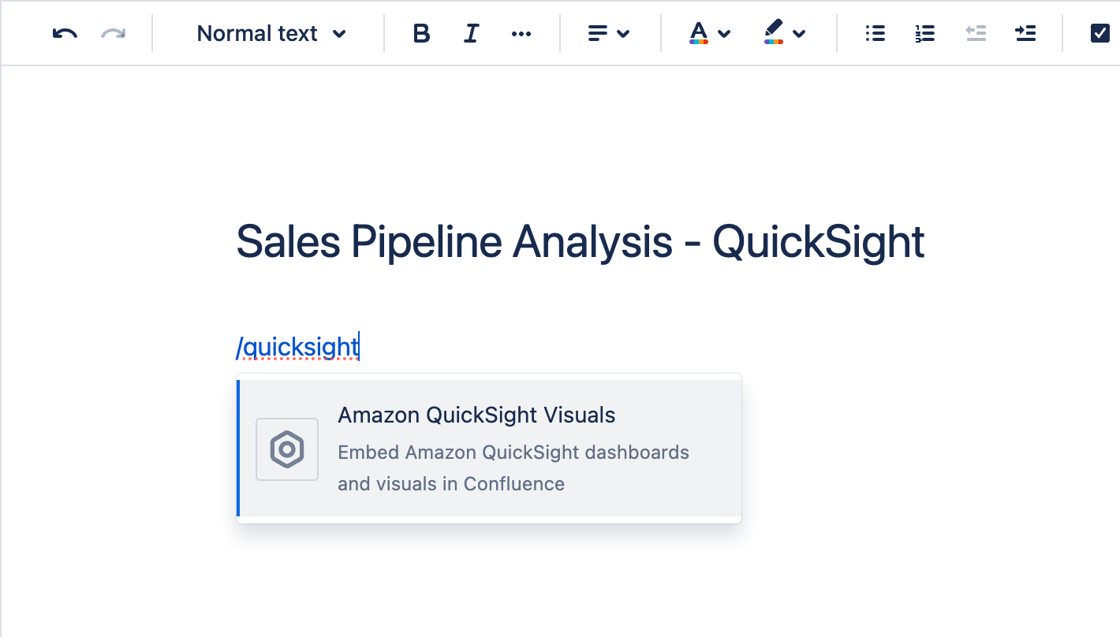Click the QuickSight hexagon macro icon
The width and height of the screenshot is (1120, 637).
click(x=287, y=449)
